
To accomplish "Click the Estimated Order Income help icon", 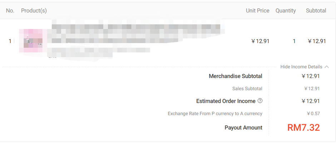I will (x=260, y=101).
